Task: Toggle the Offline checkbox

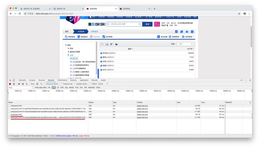Action: tap(90, 84)
